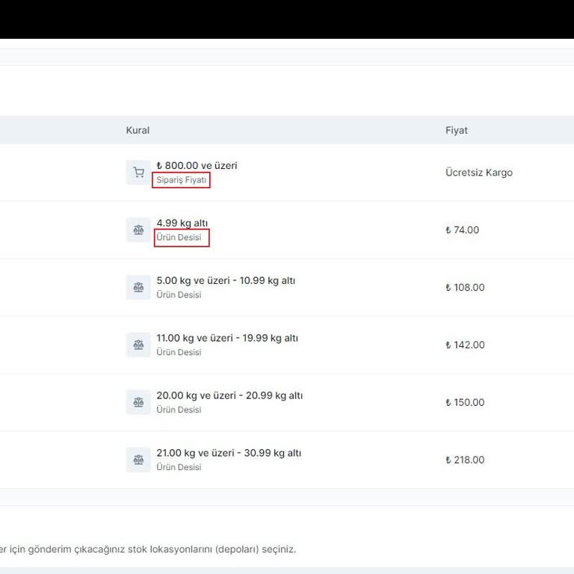The width and height of the screenshot is (574, 574).
Task: Click the scale icon for 20.00–20.99 kg rule
Action: tap(138, 402)
